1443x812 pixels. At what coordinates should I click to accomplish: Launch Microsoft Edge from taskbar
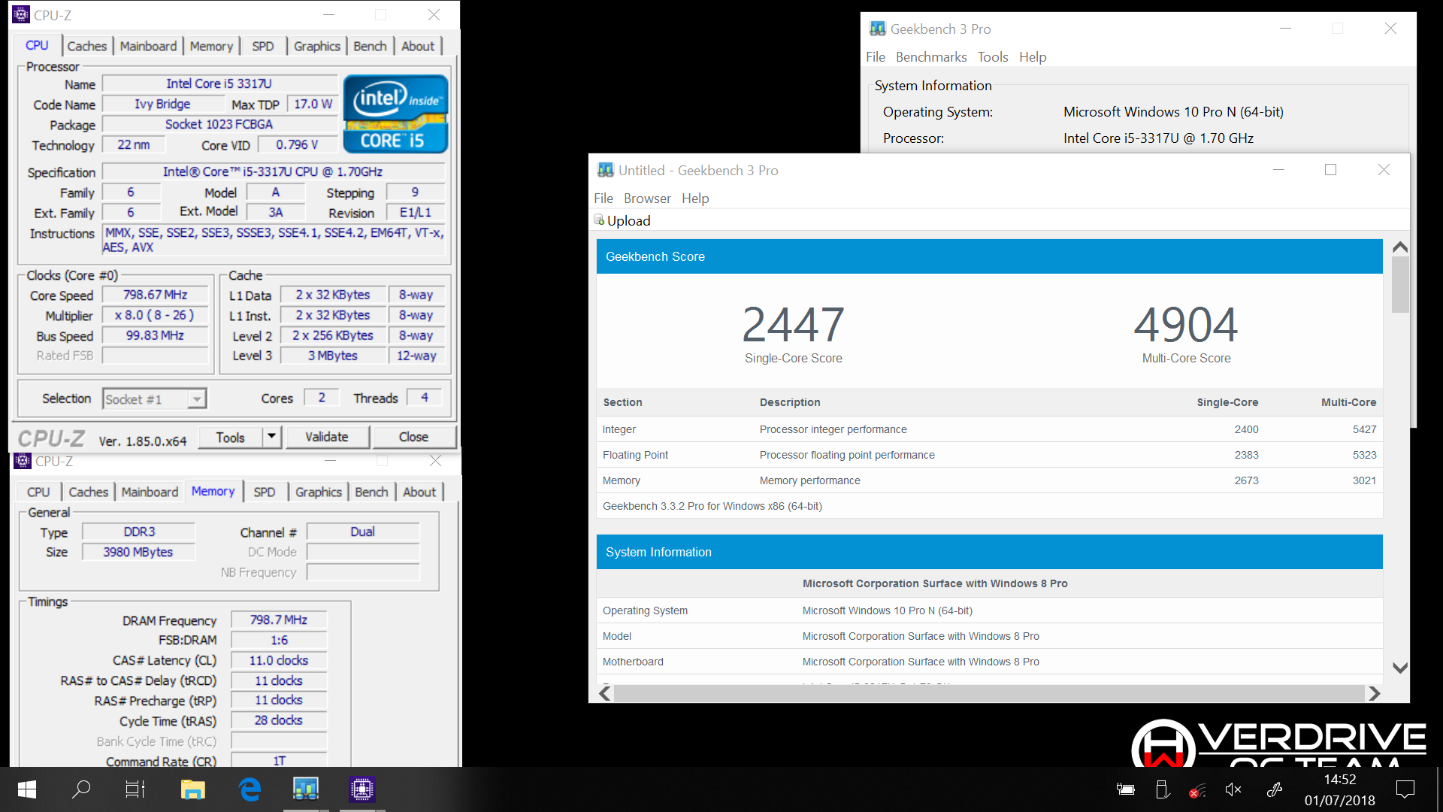pyautogui.click(x=250, y=789)
